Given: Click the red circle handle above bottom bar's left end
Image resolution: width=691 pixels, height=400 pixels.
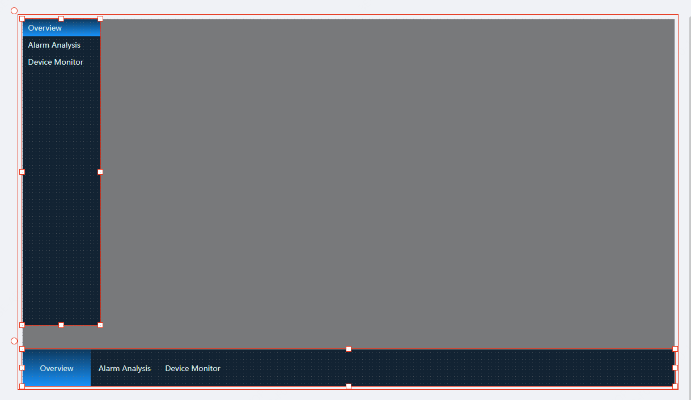Looking at the screenshot, I should pyautogui.click(x=14, y=341).
